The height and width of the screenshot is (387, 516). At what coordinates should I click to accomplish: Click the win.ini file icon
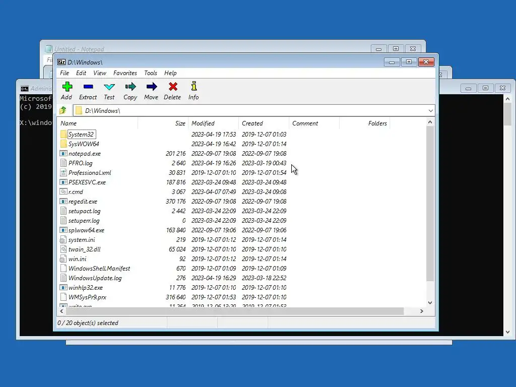pos(63,259)
